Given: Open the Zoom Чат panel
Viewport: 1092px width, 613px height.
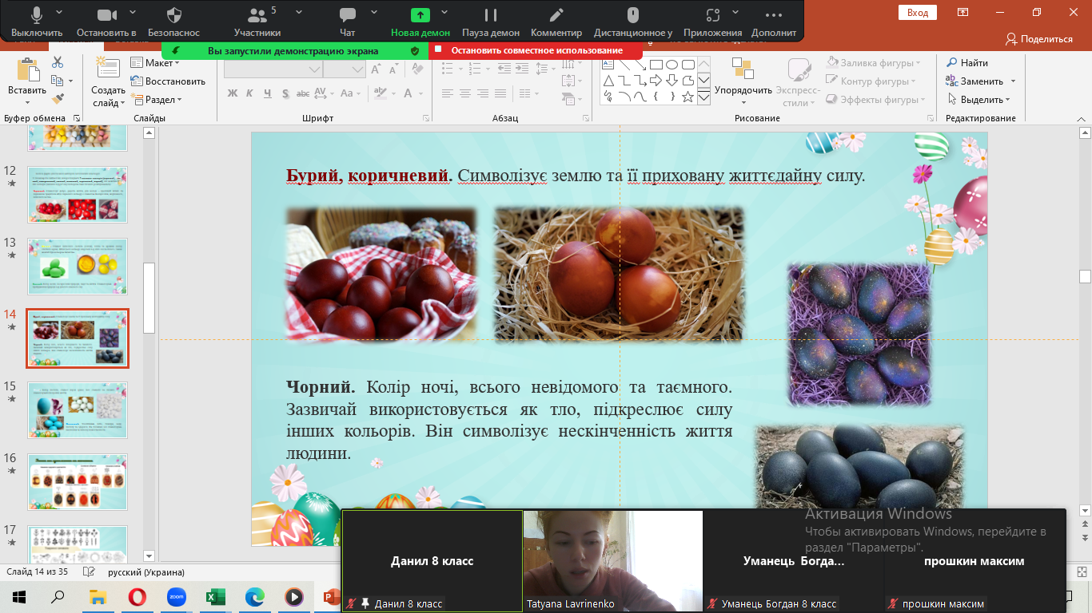Looking at the screenshot, I should pos(347,22).
